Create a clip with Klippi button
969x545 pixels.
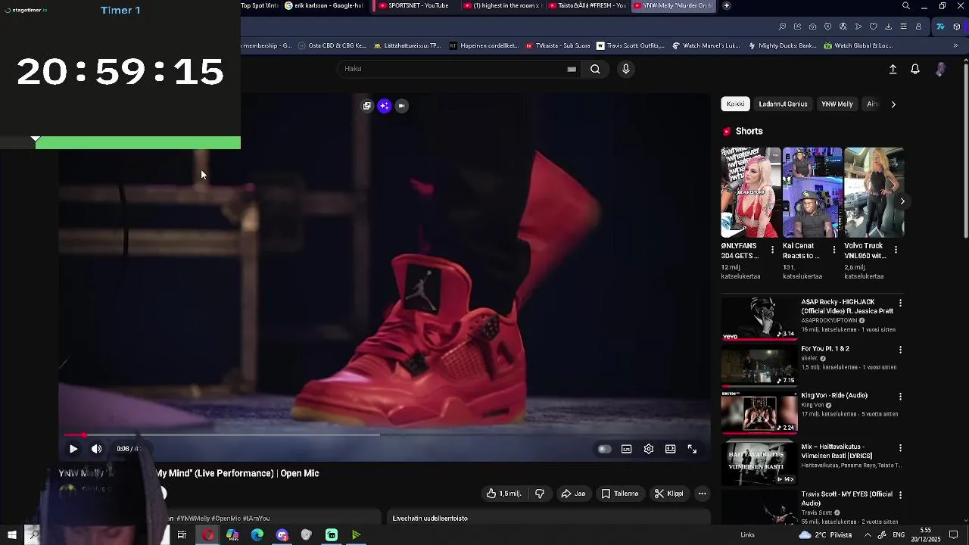pyautogui.click(x=669, y=494)
